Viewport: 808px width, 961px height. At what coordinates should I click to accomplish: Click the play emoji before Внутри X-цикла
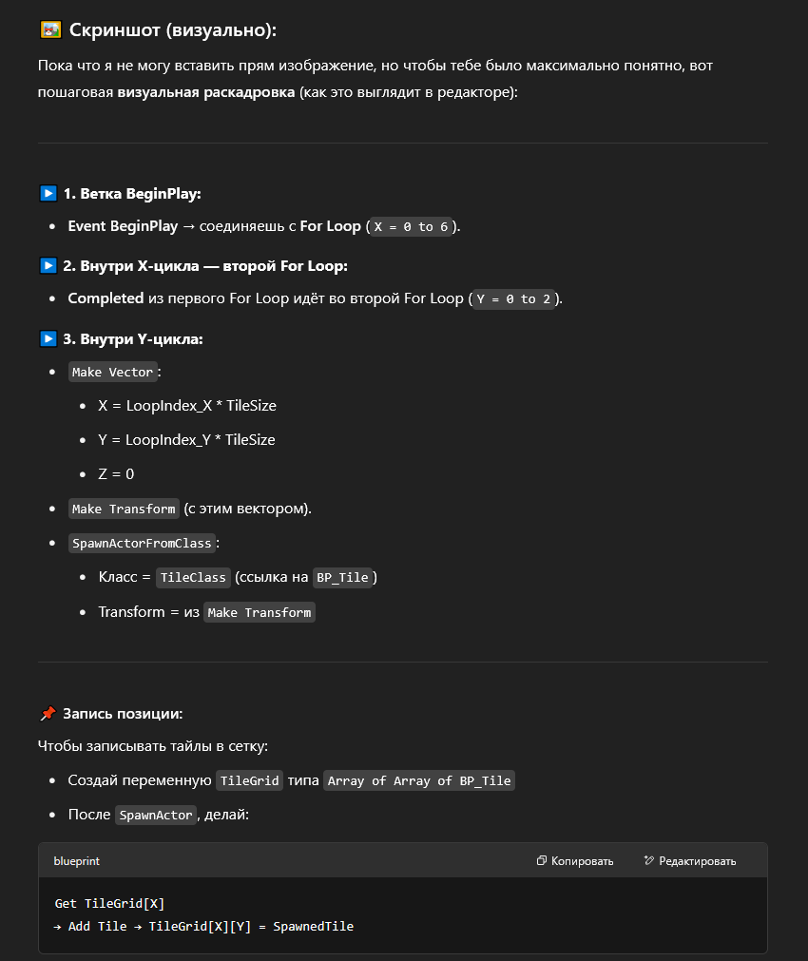pyautogui.click(x=48, y=266)
